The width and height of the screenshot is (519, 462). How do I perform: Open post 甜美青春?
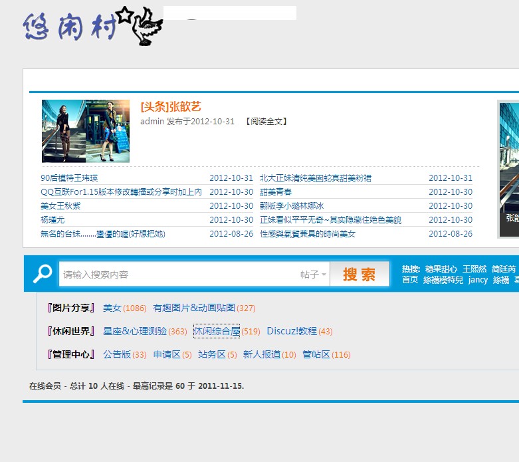pos(276,191)
